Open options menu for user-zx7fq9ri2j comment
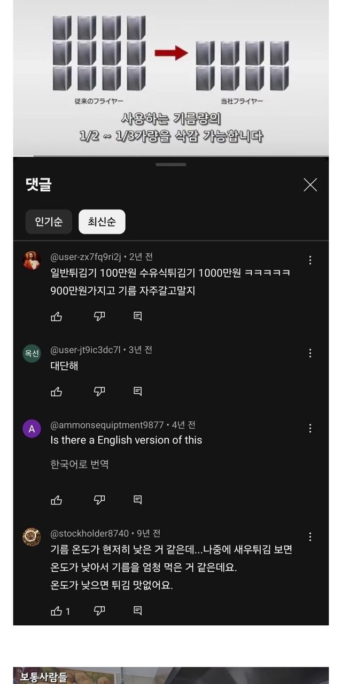The height and width of the screenshot is (684, 342). 310,260
